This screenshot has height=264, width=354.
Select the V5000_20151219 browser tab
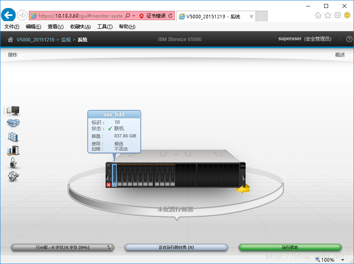[216, 16]
